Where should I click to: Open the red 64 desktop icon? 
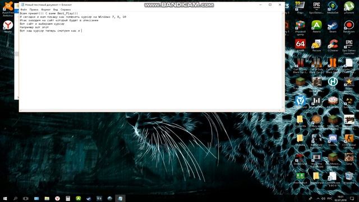click(x=300, y=45)
